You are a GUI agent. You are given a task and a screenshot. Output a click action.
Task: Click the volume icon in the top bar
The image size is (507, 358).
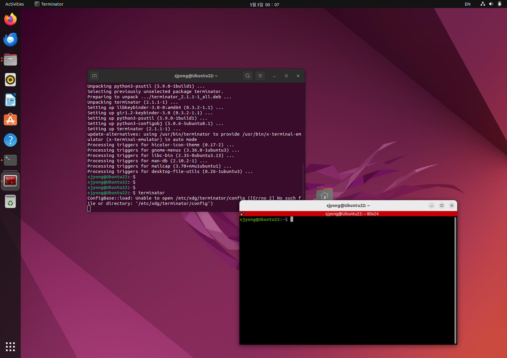pyautogui.click(x=491, y=4)
